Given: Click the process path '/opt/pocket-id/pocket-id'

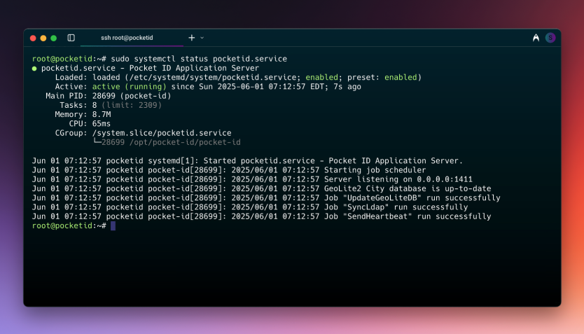Looking at the screenshot, I should (x=185, y=142).
